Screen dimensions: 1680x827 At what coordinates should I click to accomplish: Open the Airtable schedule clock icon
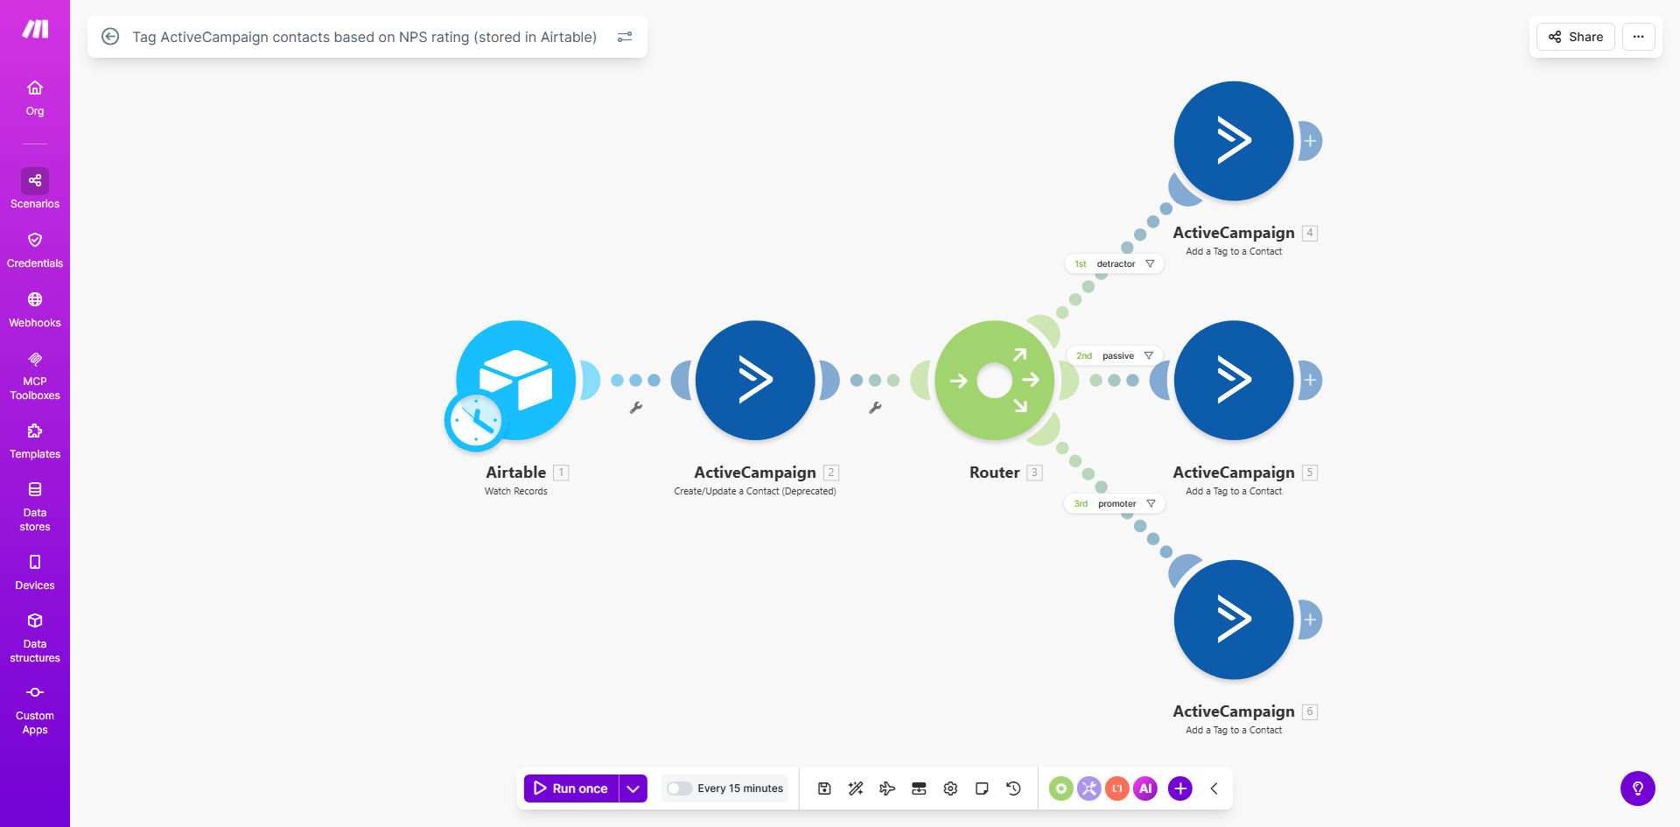pyautogui.click(x=475, y=421)
